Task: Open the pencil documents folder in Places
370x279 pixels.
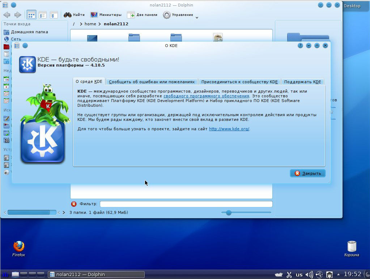Action: coord(7,118)
